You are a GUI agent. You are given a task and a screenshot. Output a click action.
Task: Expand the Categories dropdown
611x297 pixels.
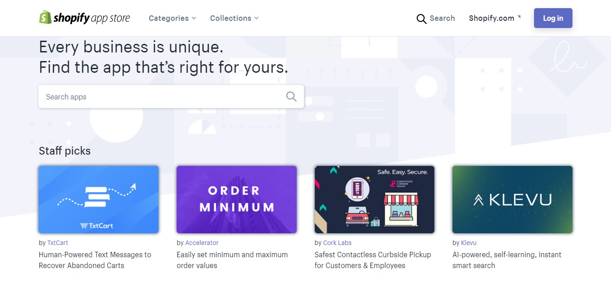click(x=172, y=18)
